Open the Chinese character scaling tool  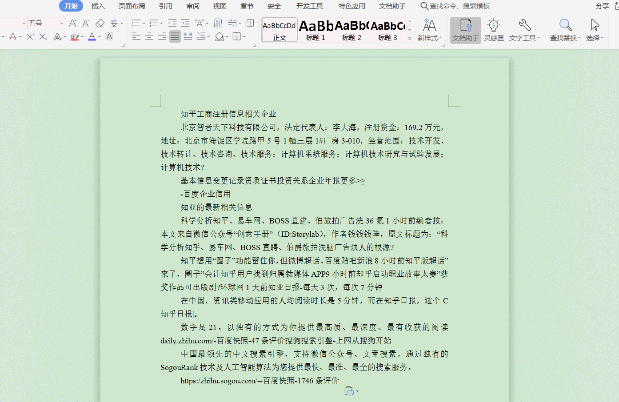point(200,23)
